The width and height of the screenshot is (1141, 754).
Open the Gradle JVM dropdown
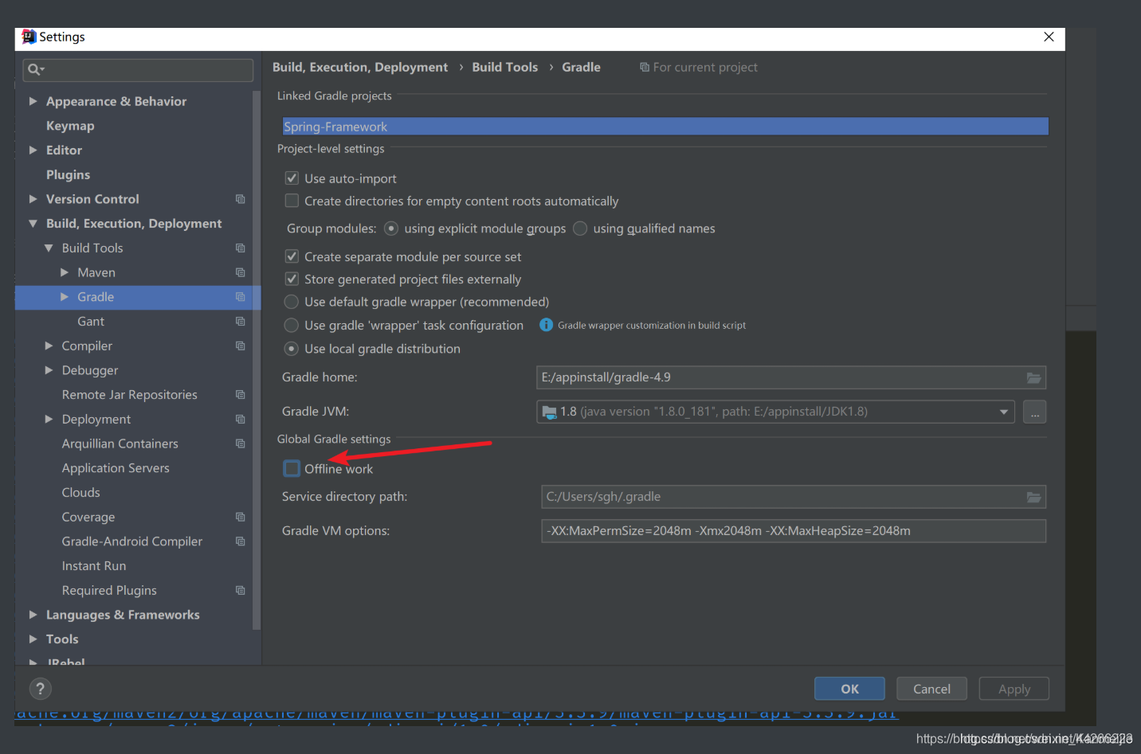point(1003,412)
